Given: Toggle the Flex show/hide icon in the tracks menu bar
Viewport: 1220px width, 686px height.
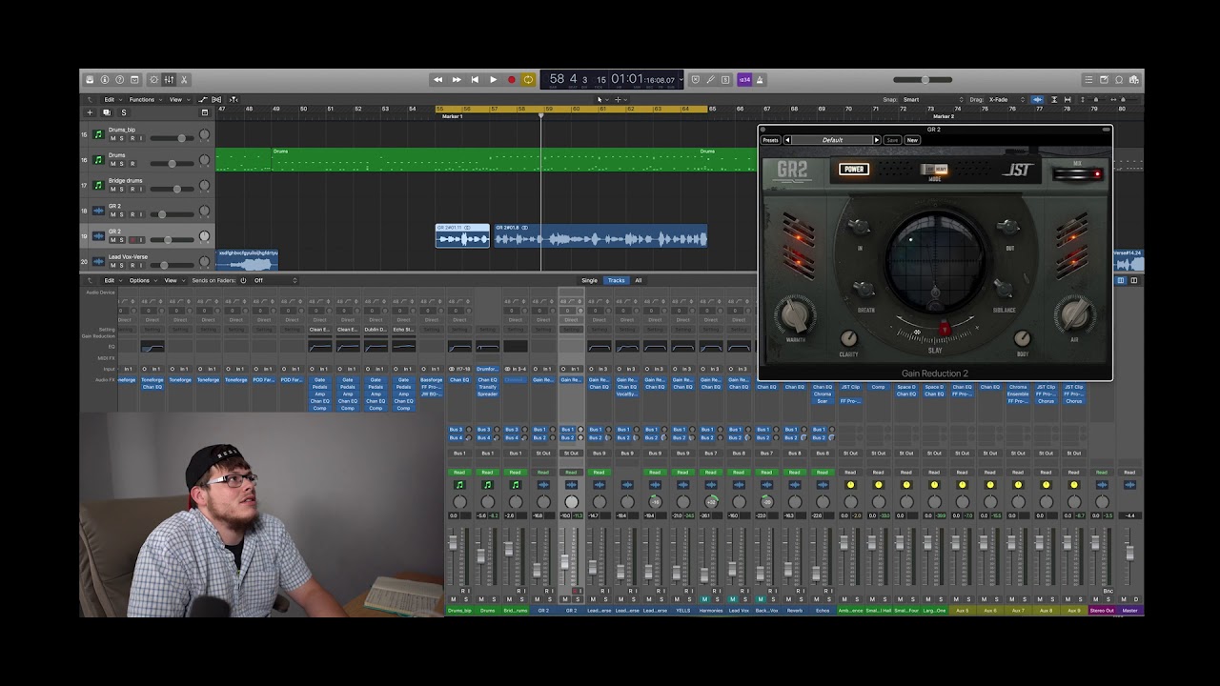Looking at the screenshot, I should tap(216, 99).
